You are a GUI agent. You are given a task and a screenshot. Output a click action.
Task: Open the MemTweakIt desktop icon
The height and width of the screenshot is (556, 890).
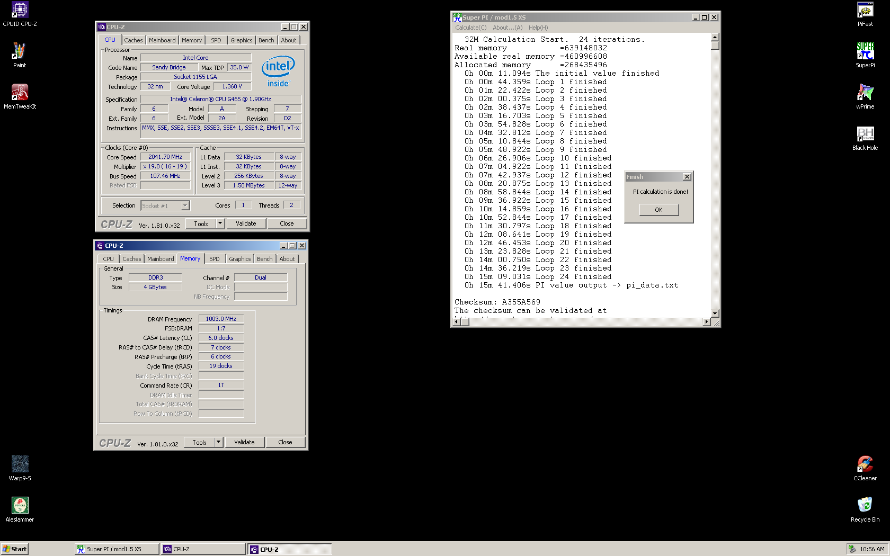click(20, 96)
